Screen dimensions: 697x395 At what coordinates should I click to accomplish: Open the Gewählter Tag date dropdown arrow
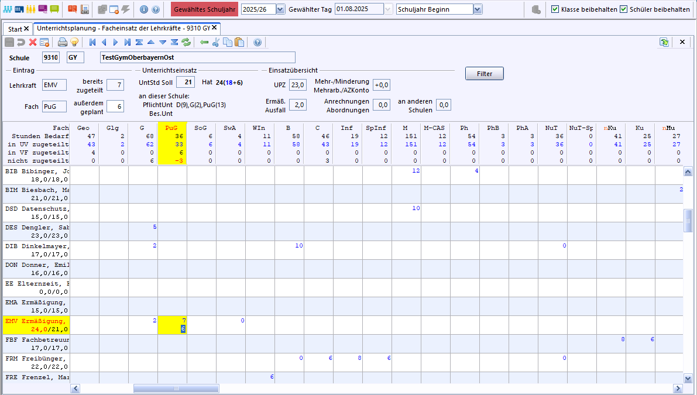[x=388, y=9]
